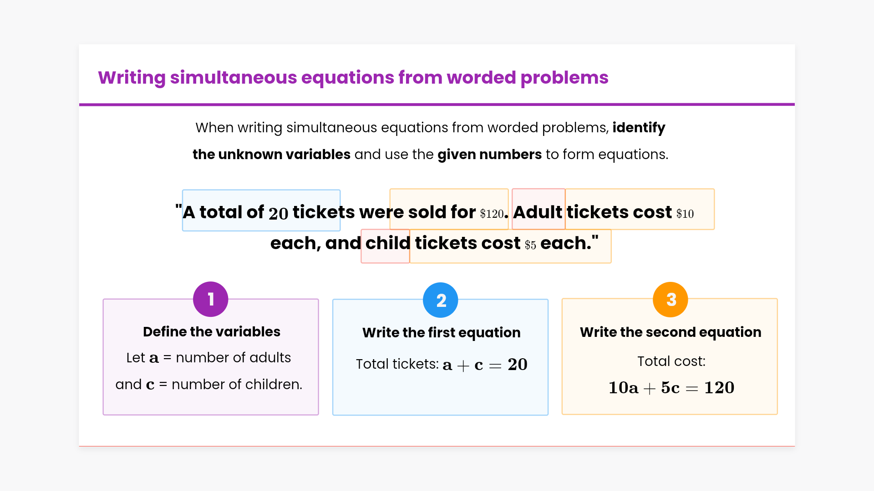Viewport: 874px width, 491px height.
Task: Click the bold phrase "the unknown variables"
Action: pyautogui.click(x=271, y=155)
